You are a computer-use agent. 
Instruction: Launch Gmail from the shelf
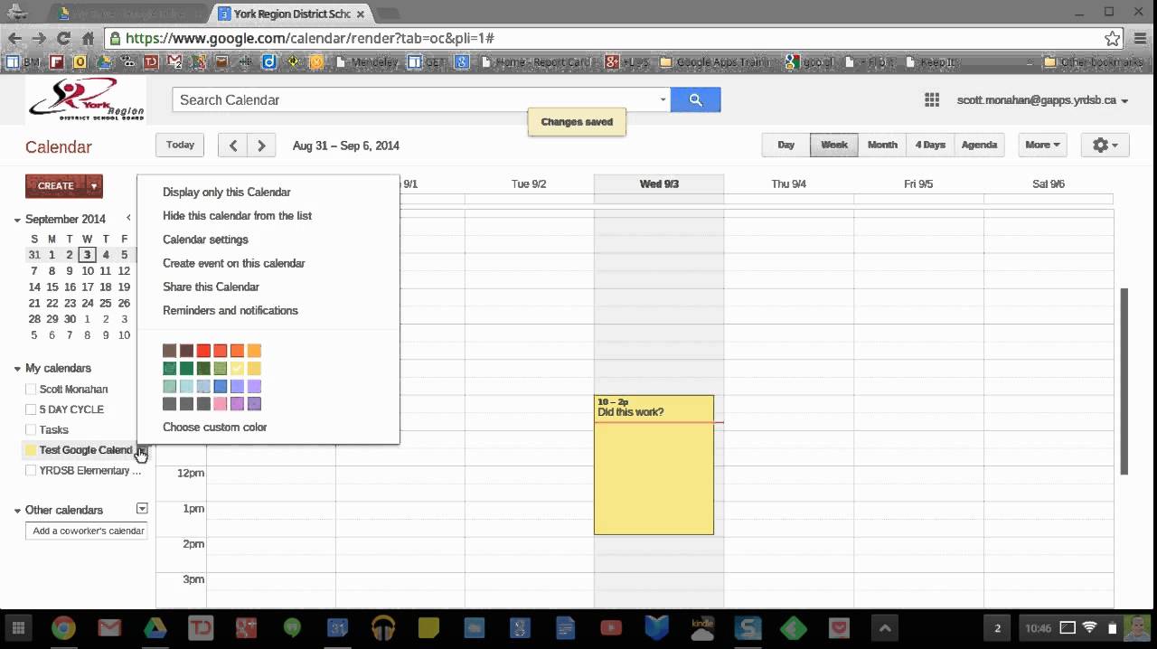[109, 628]
